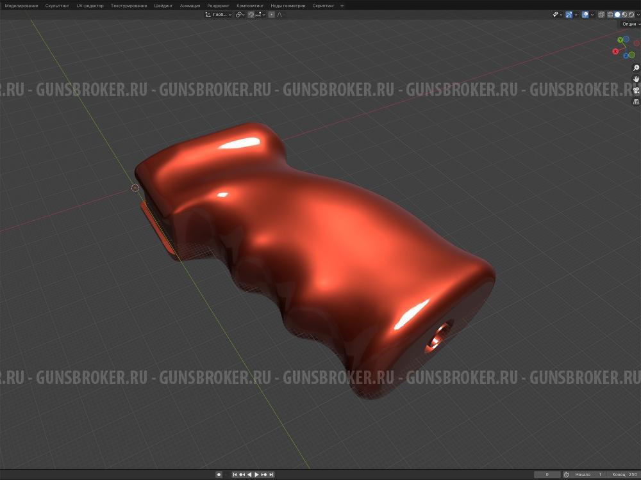This screenshot has width=641, height=480.
Task: Toggle viewport gizmos display
Action: click(569, 15)
